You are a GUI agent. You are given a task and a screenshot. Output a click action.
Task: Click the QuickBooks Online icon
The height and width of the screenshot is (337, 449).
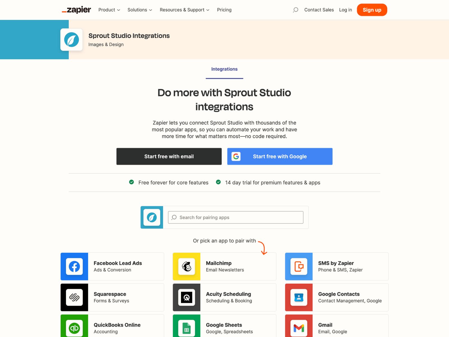[x=74, y=328]
